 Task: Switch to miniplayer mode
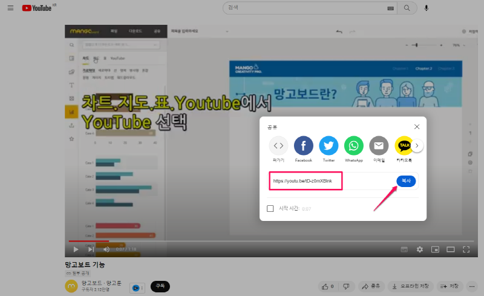pos(435,249)
